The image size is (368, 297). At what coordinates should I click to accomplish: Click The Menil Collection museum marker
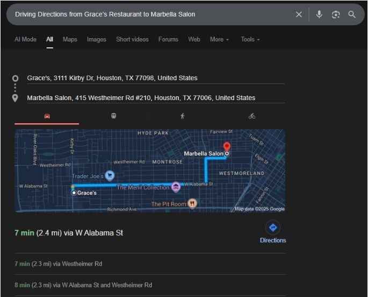(x=176, y=187)
